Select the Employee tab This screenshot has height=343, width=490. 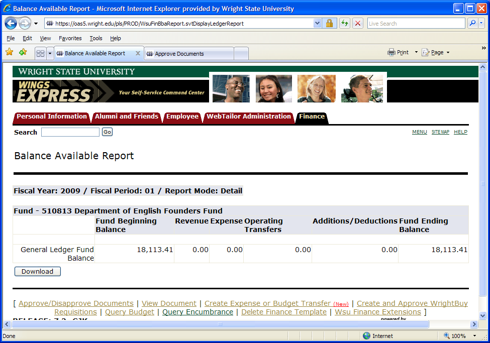[182, 117]
